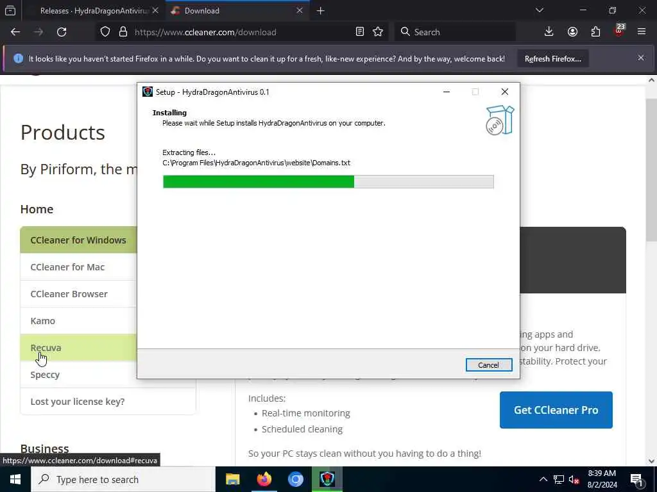
Task: Select Recuva in the products list
Action: point(78,348)
